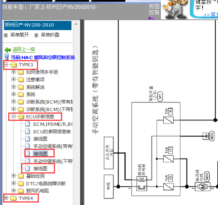Click the TYPE3 folder icon

coord(14,65)
